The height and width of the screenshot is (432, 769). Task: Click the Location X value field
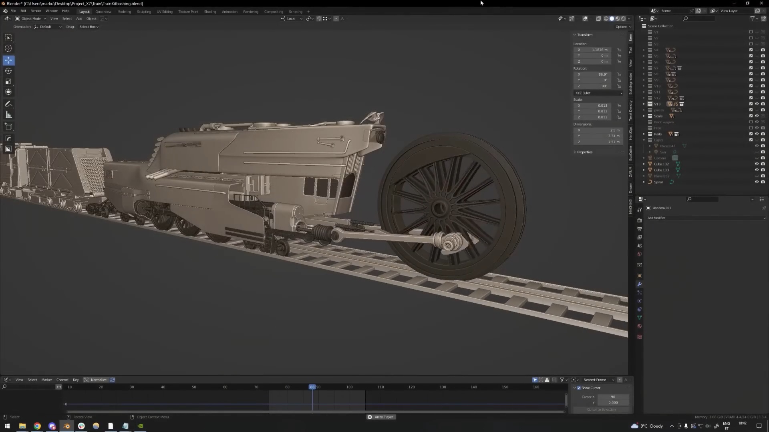[x=594, y=50]
